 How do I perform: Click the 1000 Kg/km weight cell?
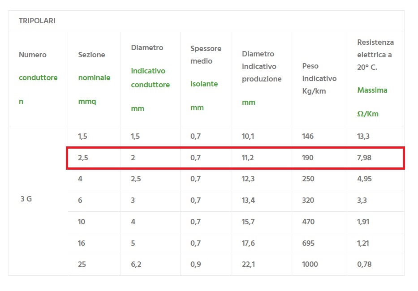click(x=310, y=265)
